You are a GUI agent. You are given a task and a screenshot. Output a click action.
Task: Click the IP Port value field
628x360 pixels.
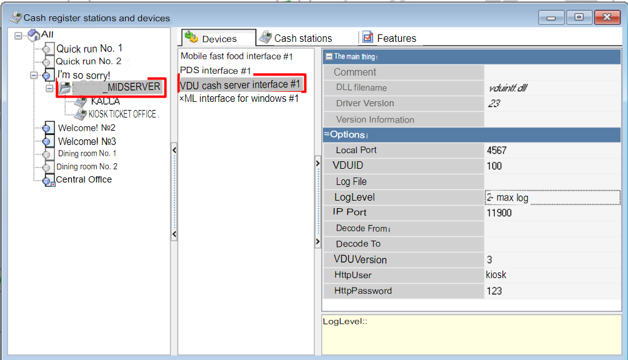552,213
